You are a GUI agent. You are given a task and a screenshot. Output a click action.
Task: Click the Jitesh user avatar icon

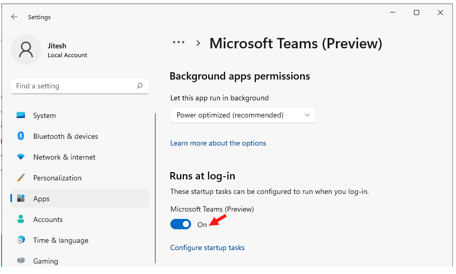pyautogui.click(x=26, y=49)
